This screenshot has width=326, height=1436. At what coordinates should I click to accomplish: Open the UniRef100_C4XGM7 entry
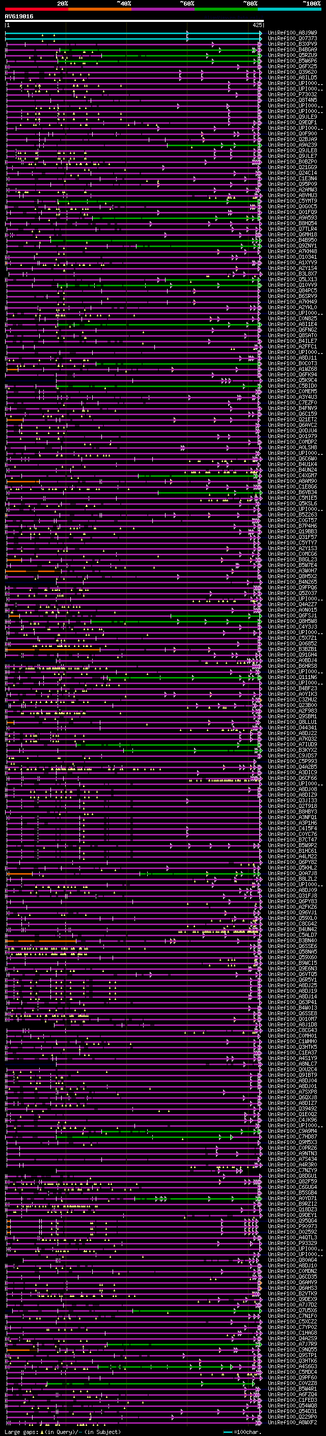tap(292, 475)
